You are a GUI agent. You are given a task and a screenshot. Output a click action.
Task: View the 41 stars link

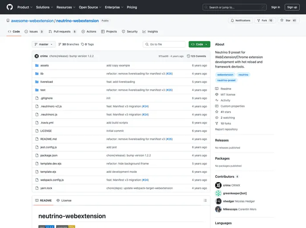click(x=223, y=112)
